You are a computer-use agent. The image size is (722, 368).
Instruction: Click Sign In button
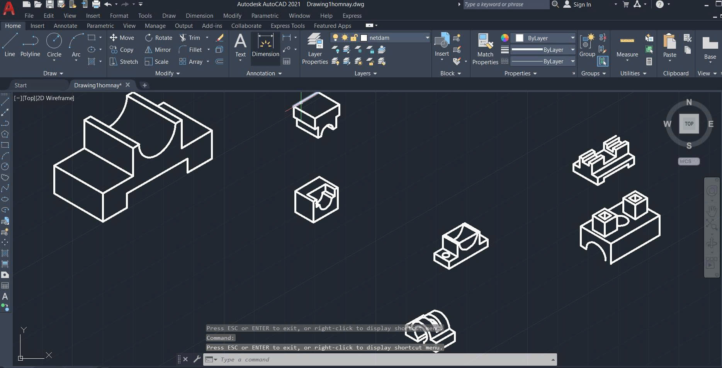[x=582, y=5]
